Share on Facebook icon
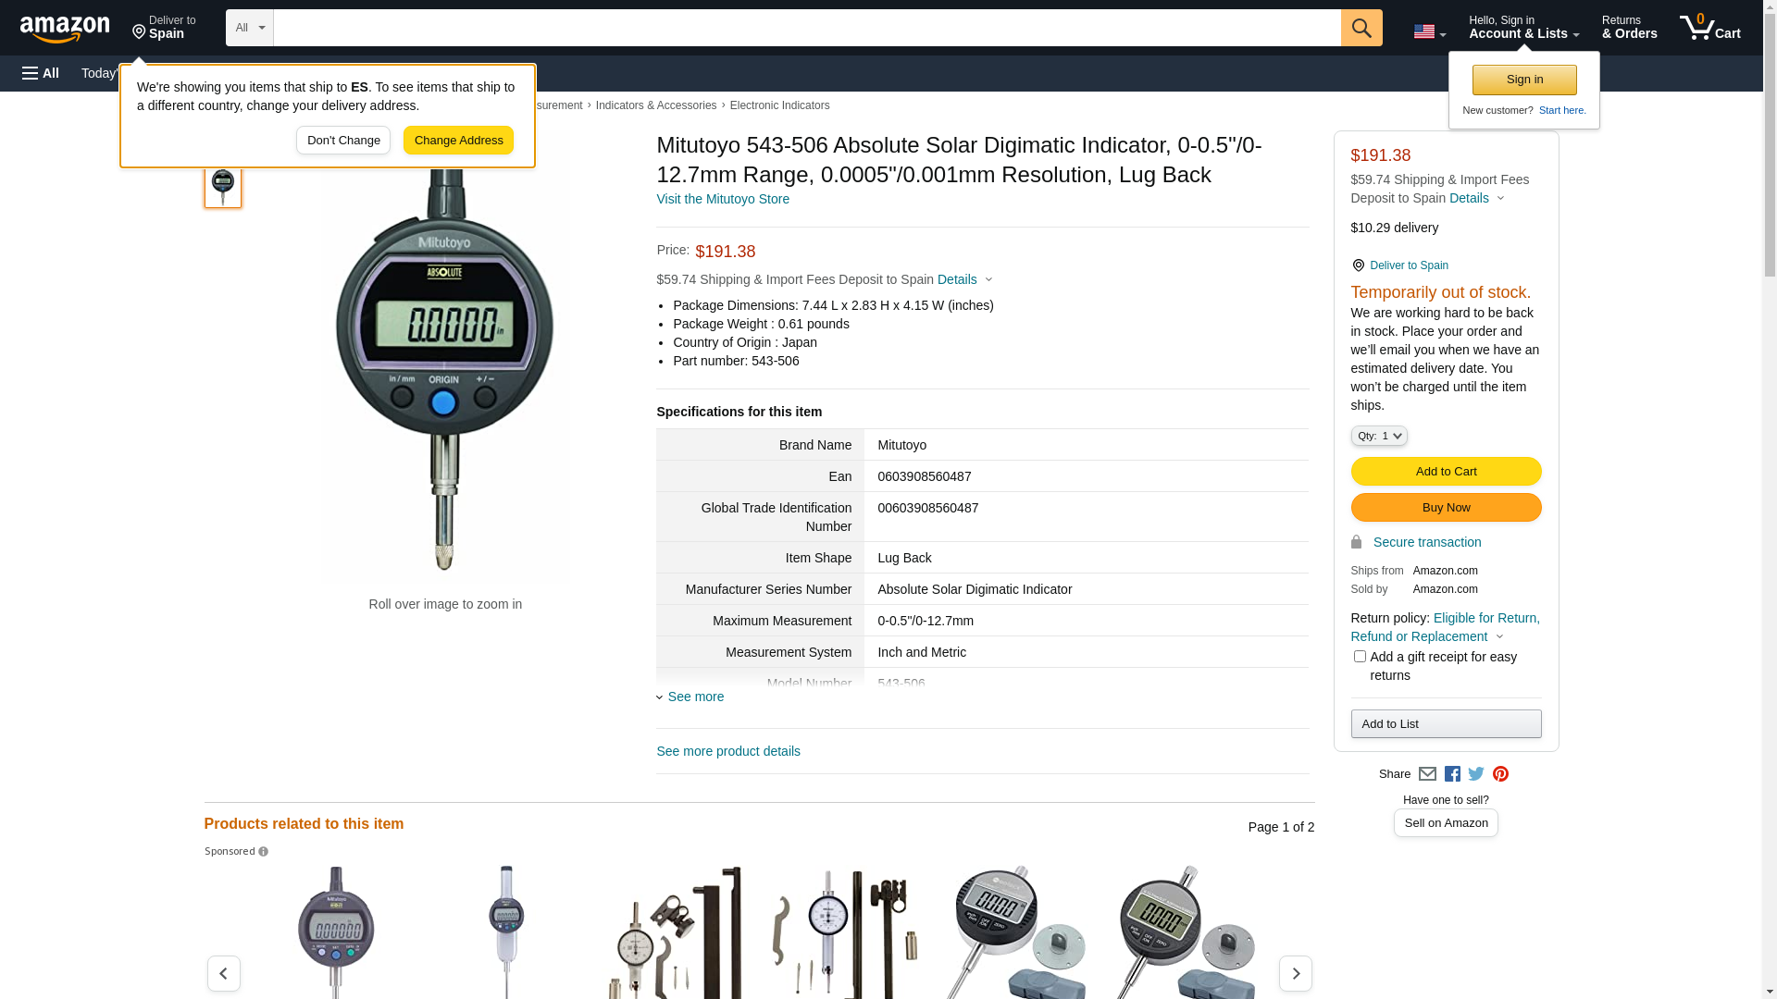This screenshot has width=1777, height=999. tap(1452, 774)
